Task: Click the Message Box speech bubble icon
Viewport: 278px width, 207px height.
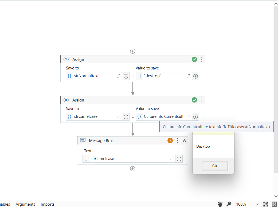Action: [x=83, y=140]
